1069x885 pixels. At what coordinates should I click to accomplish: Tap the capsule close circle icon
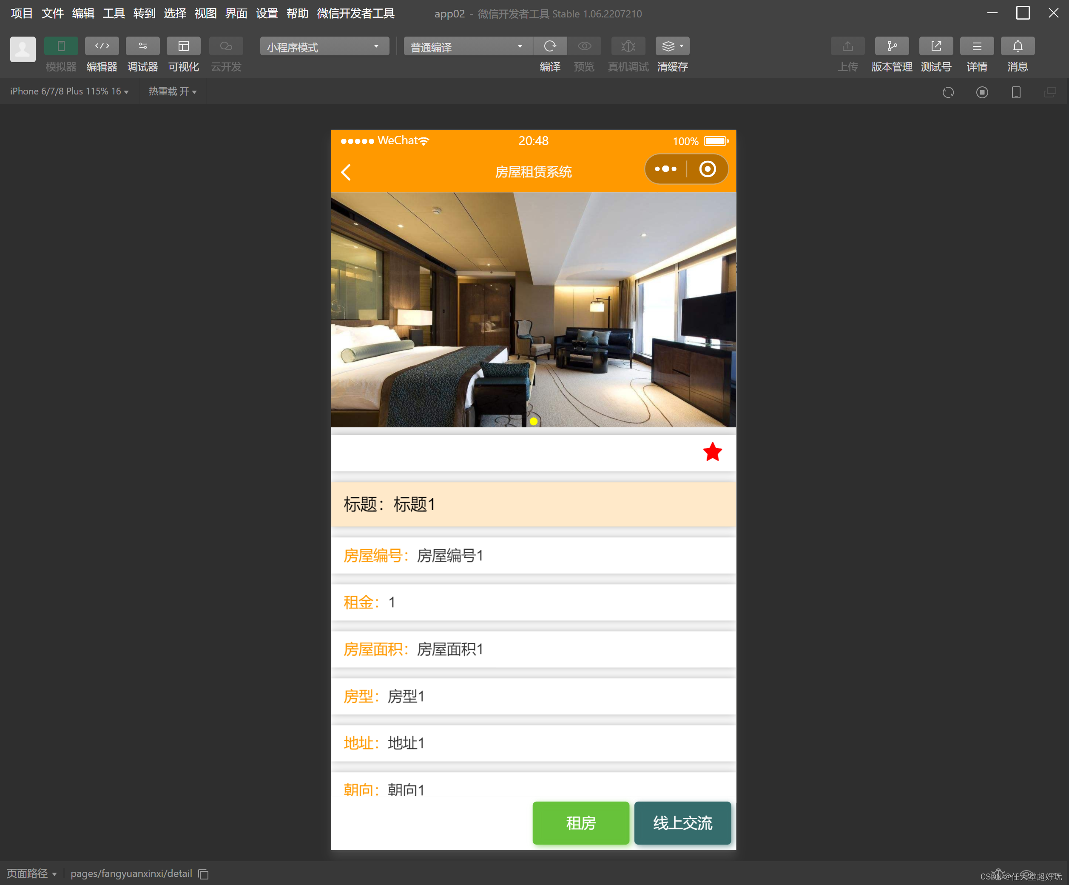[707, 168]
